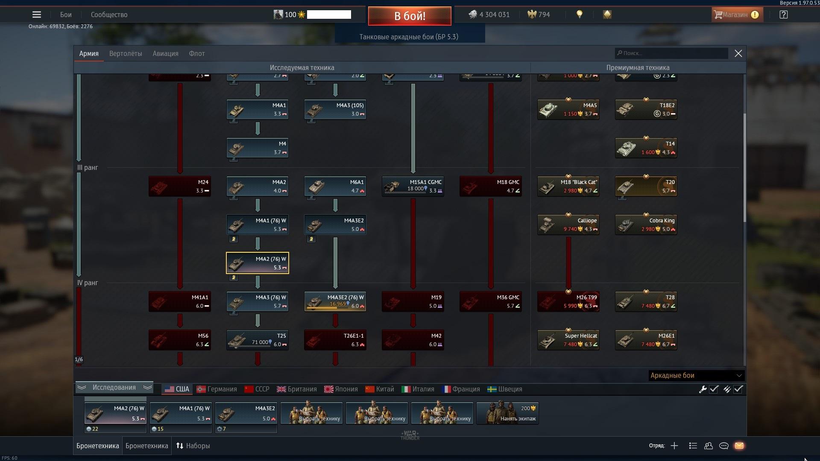Image resolution: width=820 pixels, height=461 pixels.
Task: Open the hamburger main menu
Action: point(37,15)
